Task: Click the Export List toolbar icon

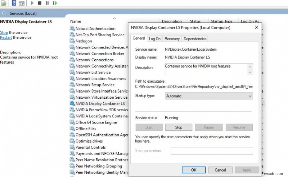Action: (x=4, y=3)
